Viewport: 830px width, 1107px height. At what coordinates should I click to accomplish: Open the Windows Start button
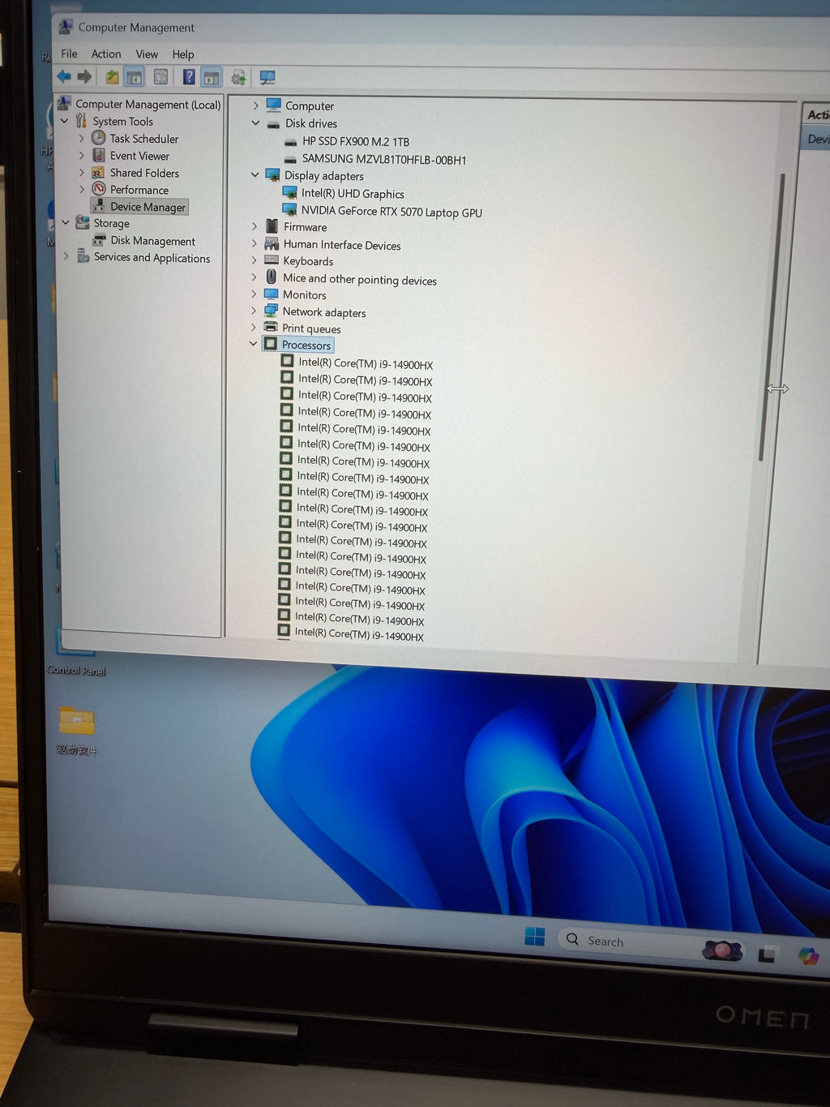[x=535, y=937]
